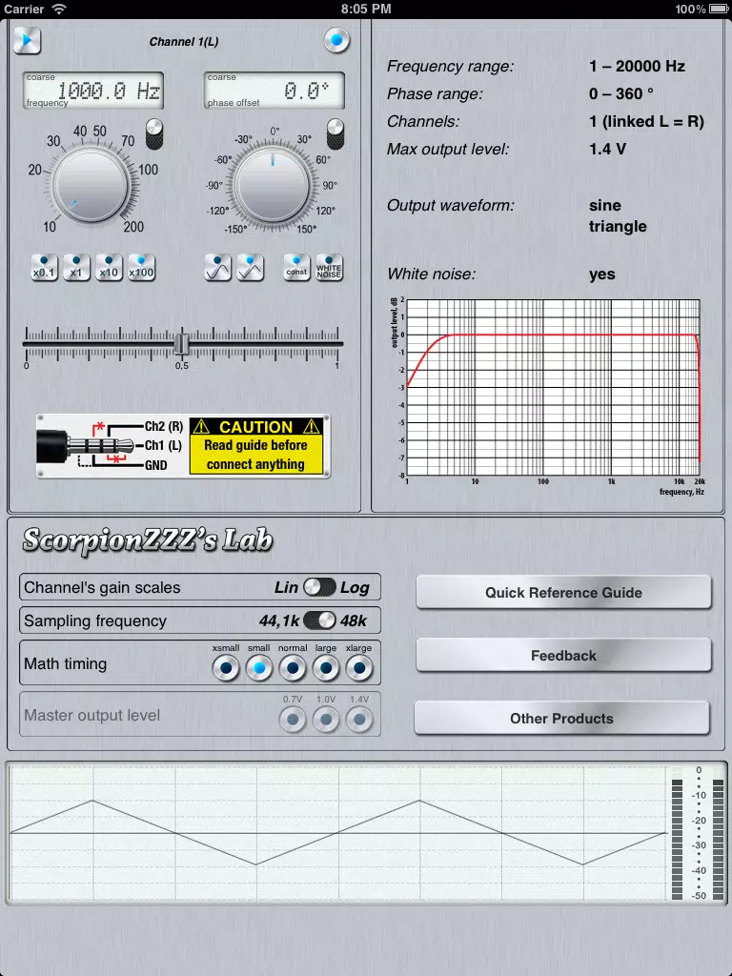Open Other Products
This screenshot has width=732, height=976.
coord(562,719)
